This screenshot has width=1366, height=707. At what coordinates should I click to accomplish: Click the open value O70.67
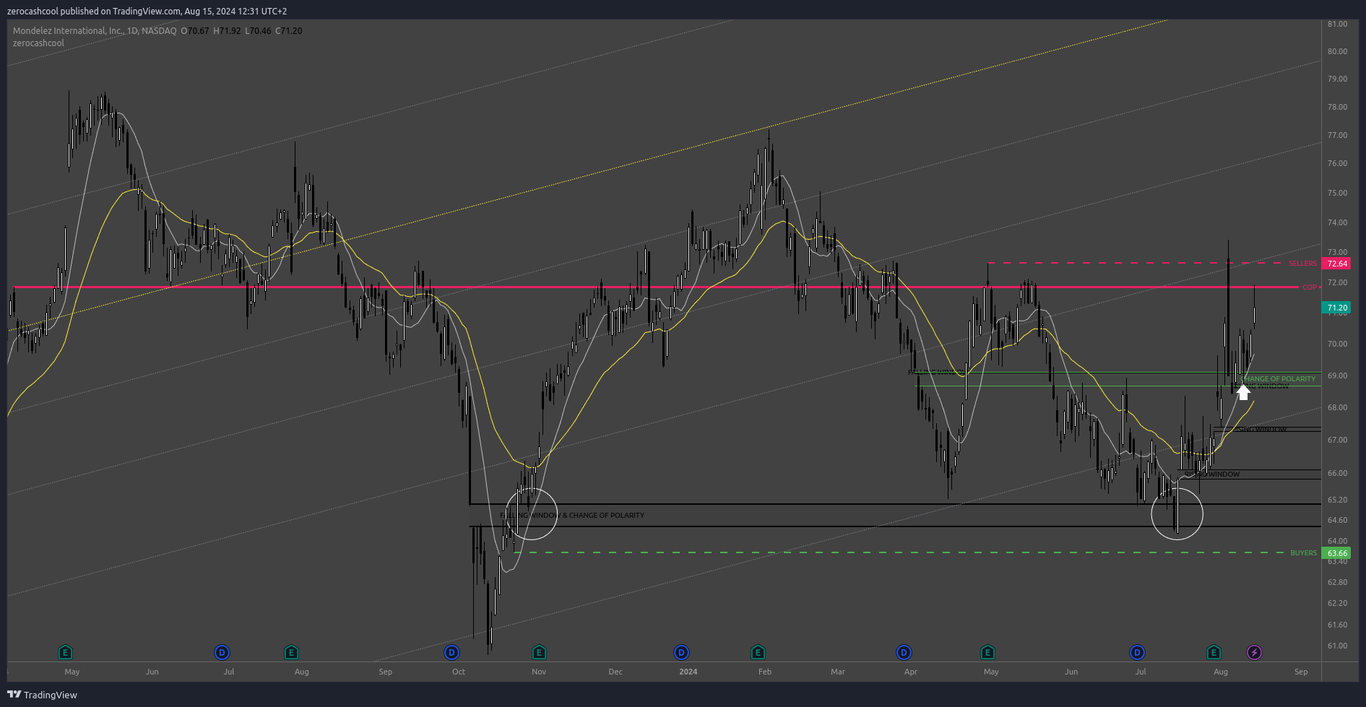[195, 31]
